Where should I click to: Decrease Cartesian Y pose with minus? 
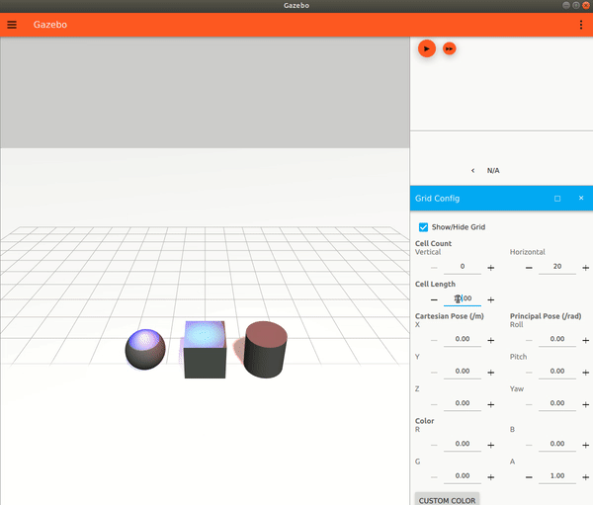click(x=434, y=373)
